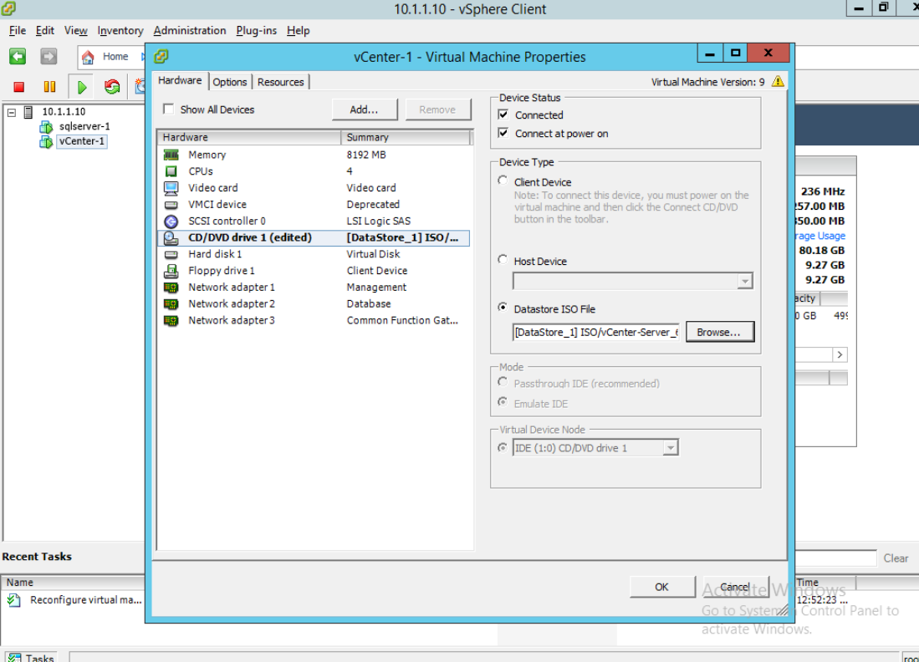Click the green Power On play icon
The height and width of the screenshot is (662, 919).
click(82, 87)
